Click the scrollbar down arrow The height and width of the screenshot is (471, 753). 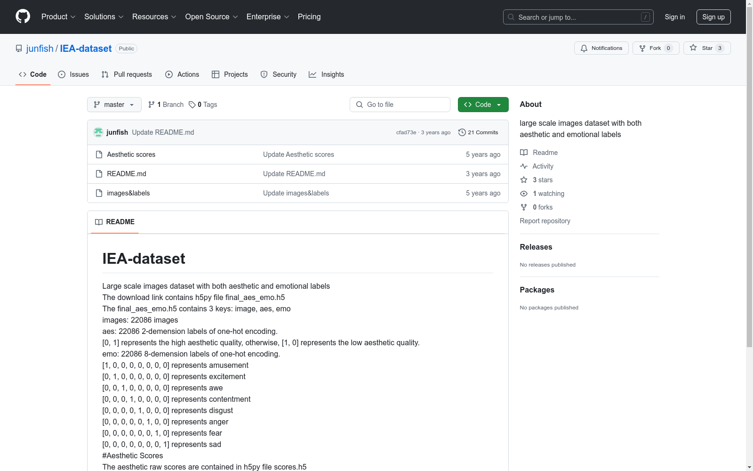[750, 467]
